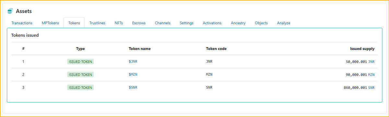
Task: Switch to the Objects tab
Action: click(261, 23)
